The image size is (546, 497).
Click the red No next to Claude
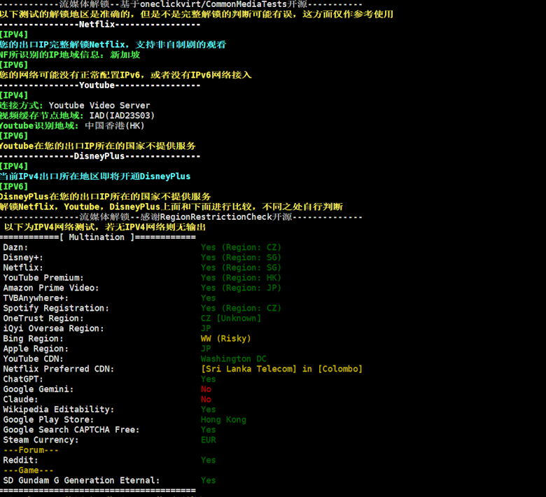tap(206, 399)
